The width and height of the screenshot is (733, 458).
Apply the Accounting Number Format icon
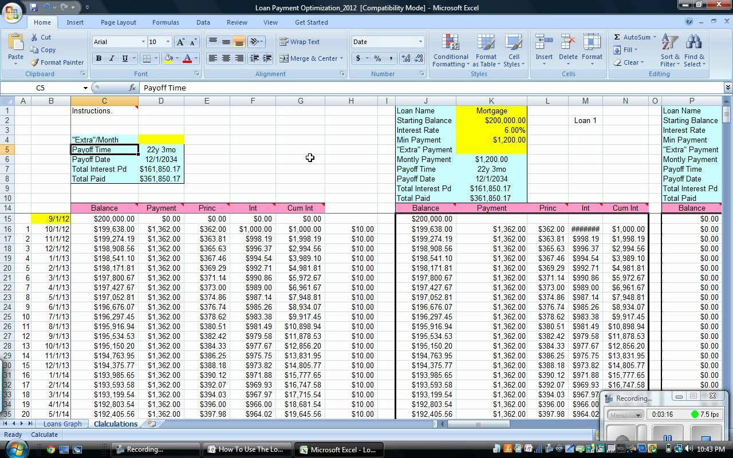pyautogui.click(x=358, y=58)
